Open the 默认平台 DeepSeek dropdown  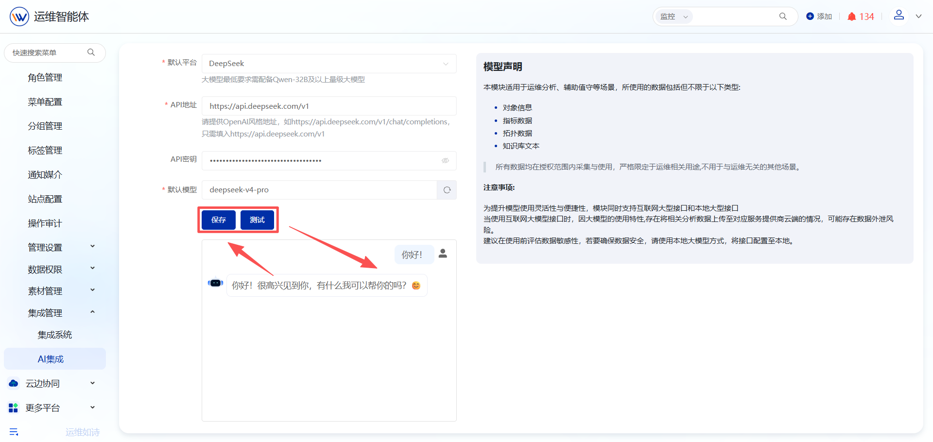[x=329, y=64]
